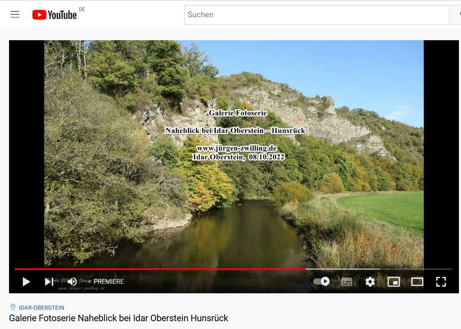Image resolution: width=461 pixels, height=329 pixels.
Task: Click the location pin icon
Action: (x=13, y=307)
